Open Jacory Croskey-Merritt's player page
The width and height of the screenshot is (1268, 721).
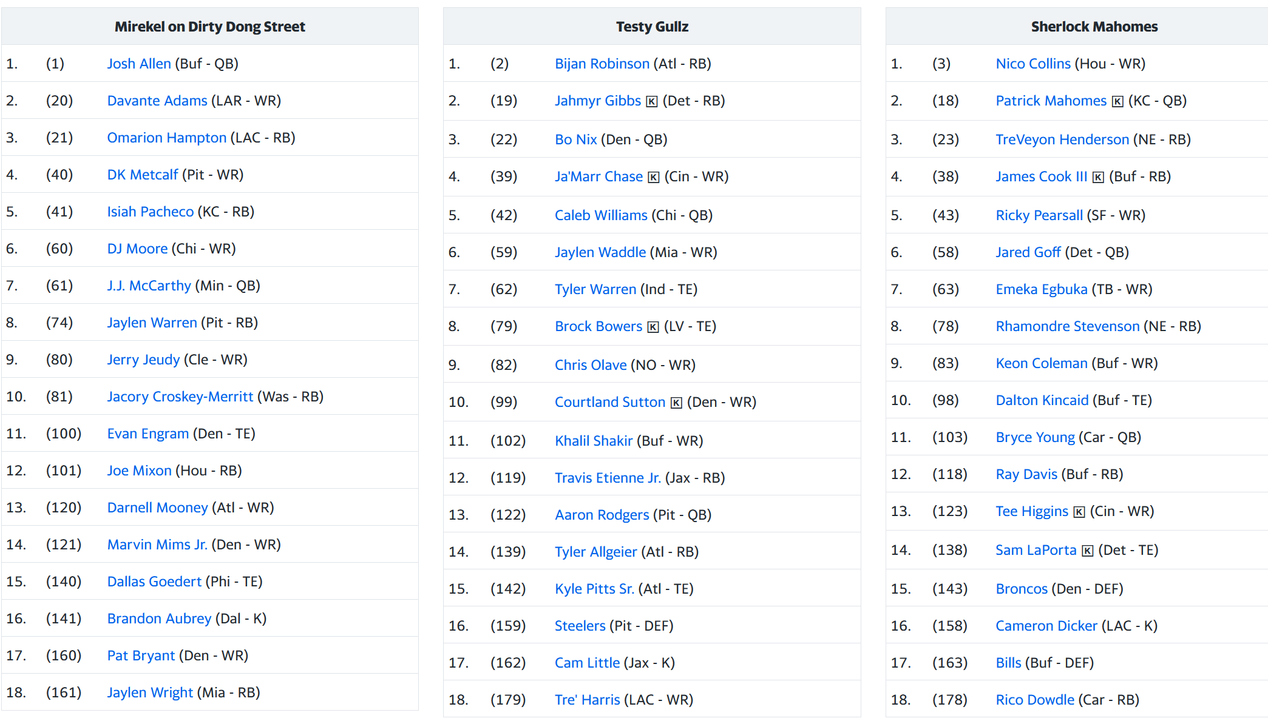(180, 397)
